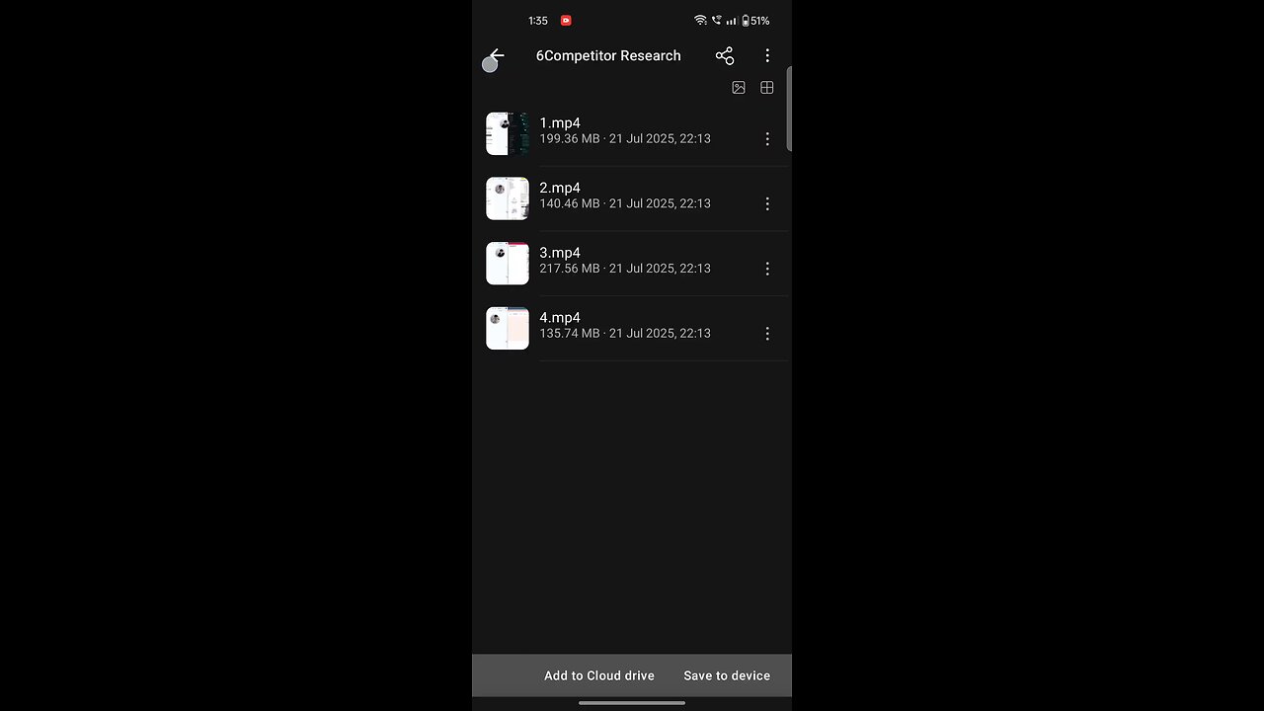Tap the share icon in header
Viewport: 1264px width, 711px height.
coord(725,56)
